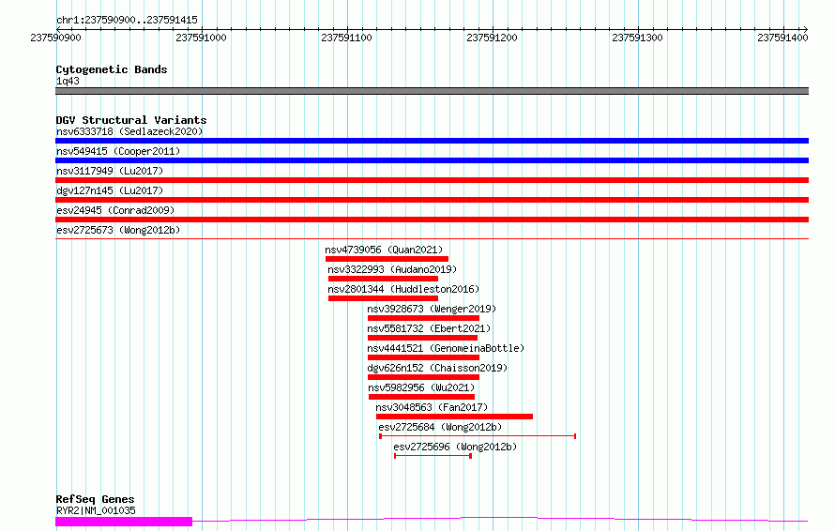Click ruler position 237591100
This screenshot has width=835, height=531.
[347, 38]
